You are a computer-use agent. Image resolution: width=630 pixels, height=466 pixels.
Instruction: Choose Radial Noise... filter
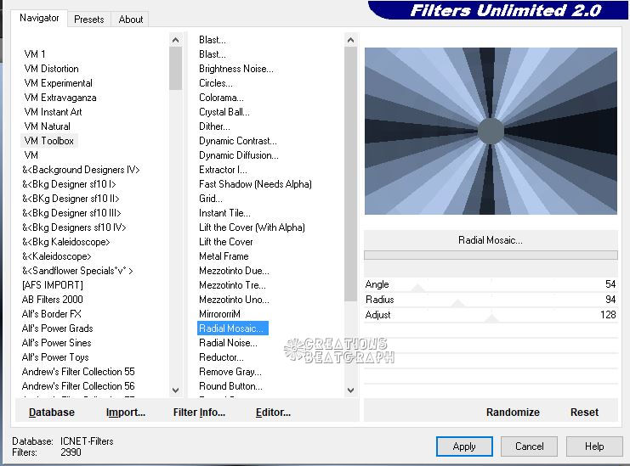[228, 343]
